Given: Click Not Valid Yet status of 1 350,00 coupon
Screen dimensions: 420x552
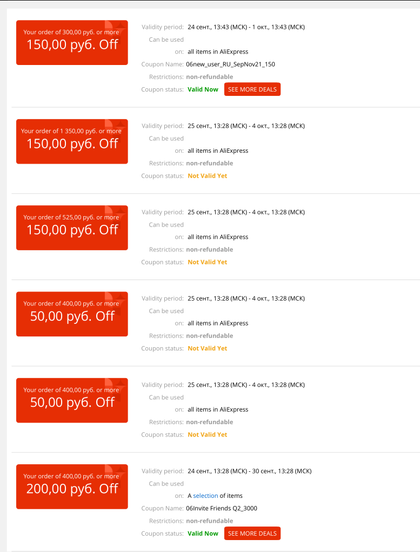Looking at the screenshot, I should (208, 176).
